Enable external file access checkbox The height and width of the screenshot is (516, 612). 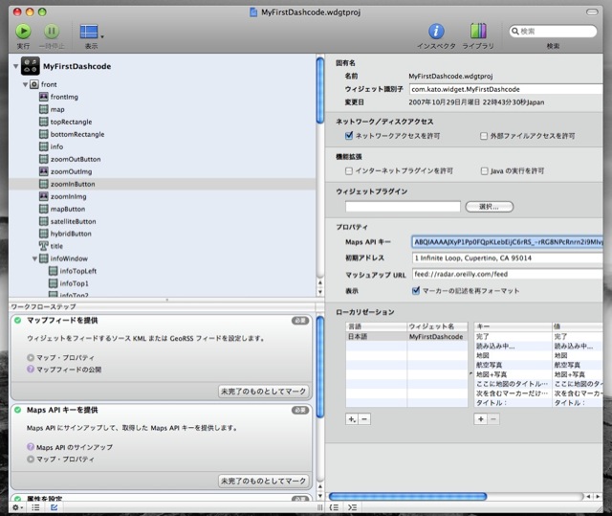pos(484,136)
